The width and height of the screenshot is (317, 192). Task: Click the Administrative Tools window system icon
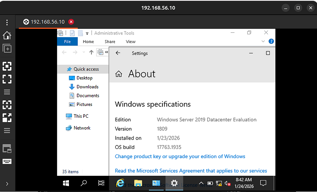pos(60,33)
